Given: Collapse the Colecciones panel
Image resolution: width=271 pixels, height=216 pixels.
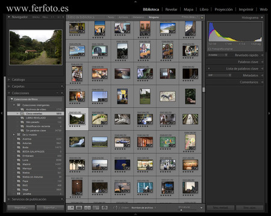Looking at the screenshot, I should (9, 93).
